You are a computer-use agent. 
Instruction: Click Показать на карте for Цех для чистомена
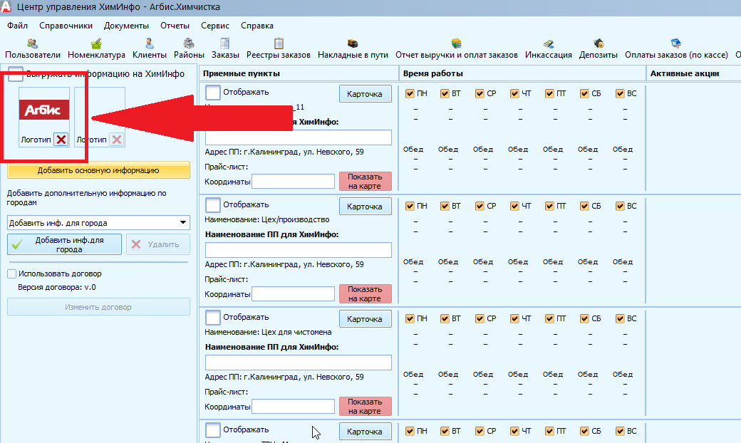pos(365,406)
